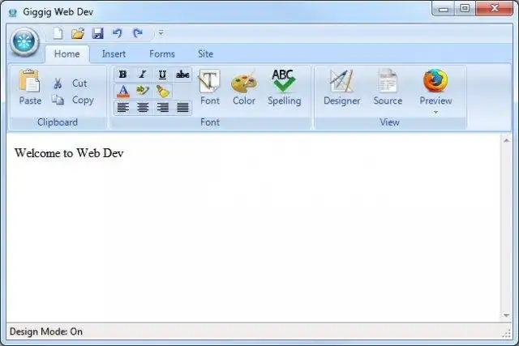The height and width of the screenshot is (346, 519).
Task: Apply text highlight with the ab icon
Action: point(143,91)
